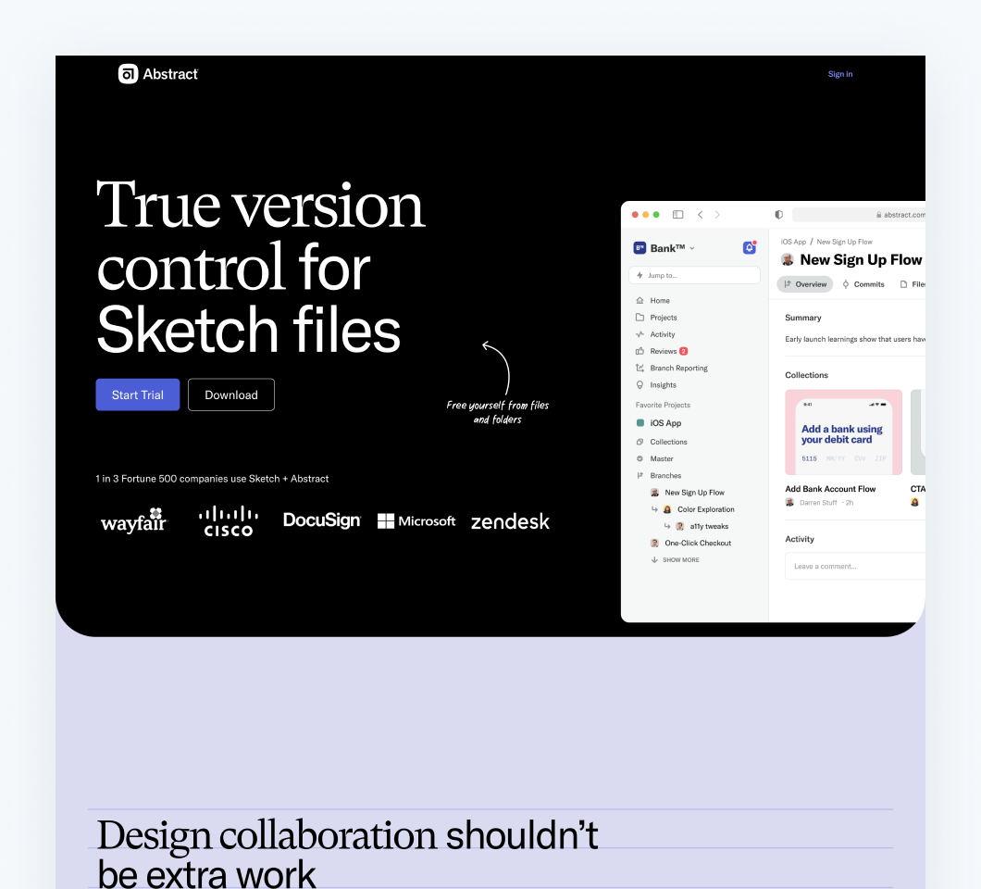This screenshot has height=889, width=981.
Task: Switch to the Commits tab
Action: pyautogui.click(x=863, y=284)
